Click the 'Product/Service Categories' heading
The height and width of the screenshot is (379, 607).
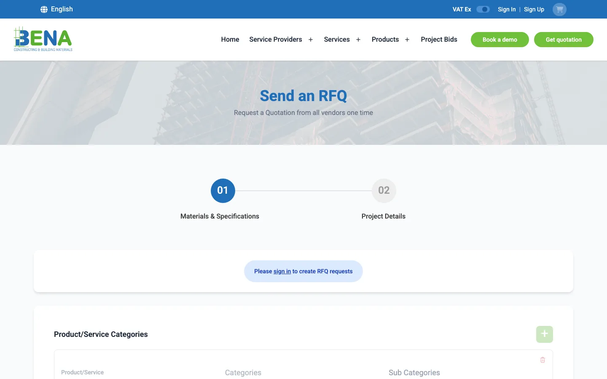pos(101,334)
